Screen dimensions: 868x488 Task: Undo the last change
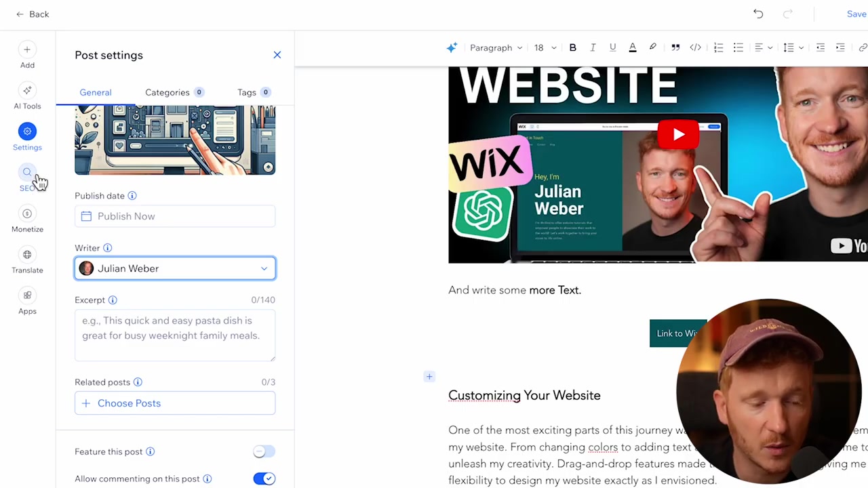click(758, 14)
